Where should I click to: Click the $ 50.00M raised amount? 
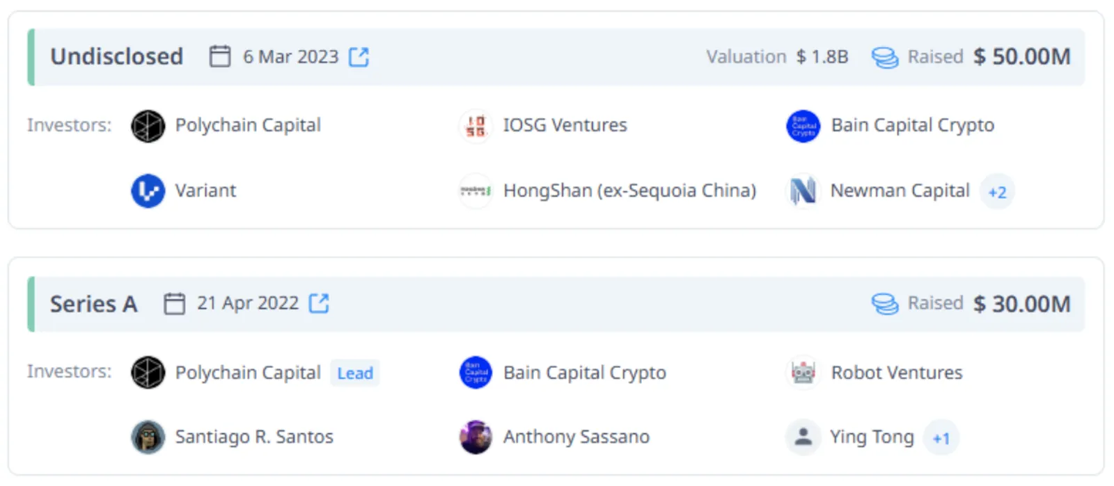[1022, 56]
